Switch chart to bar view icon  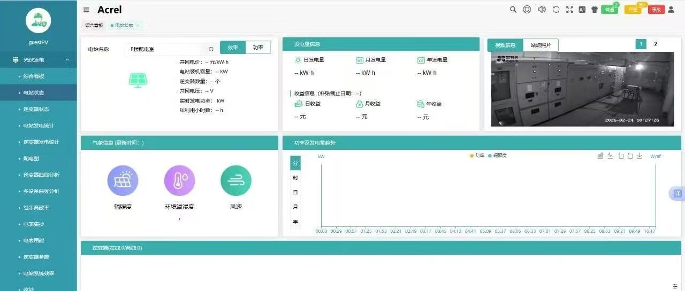(x=600, y=155)
